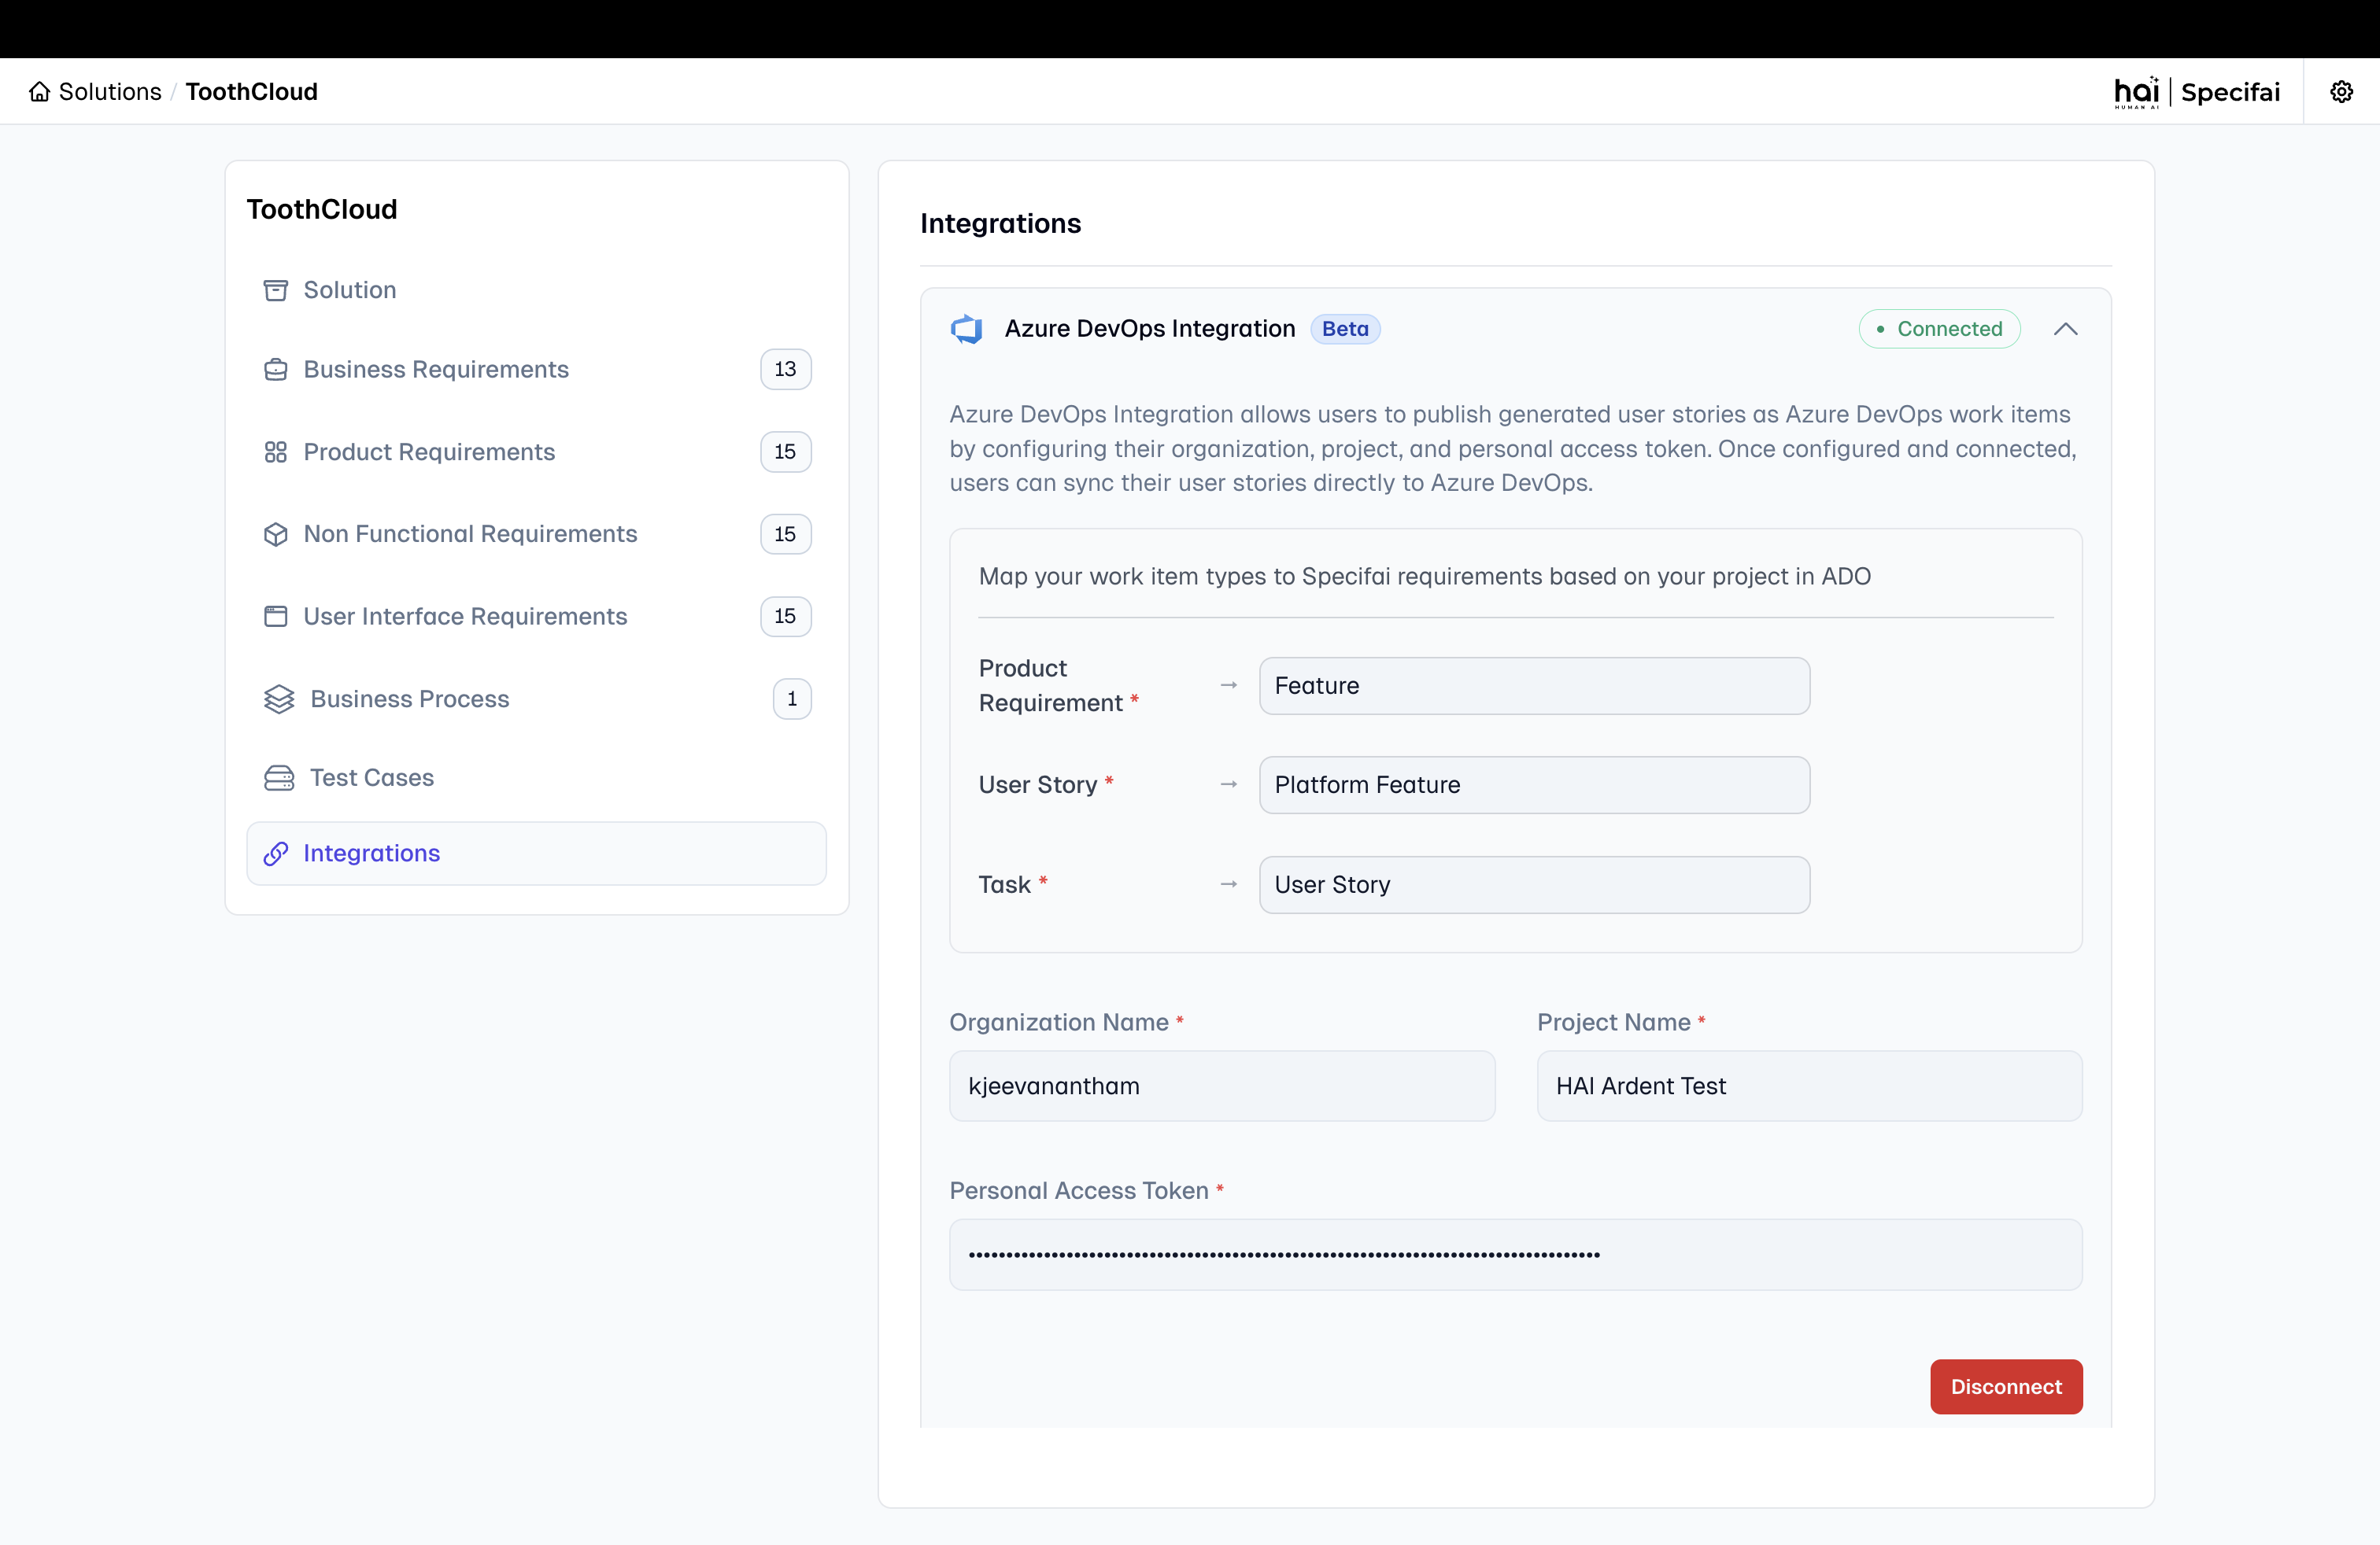Click the Organization Name input field
2380x1545 pixels.
(1222, 1086)
